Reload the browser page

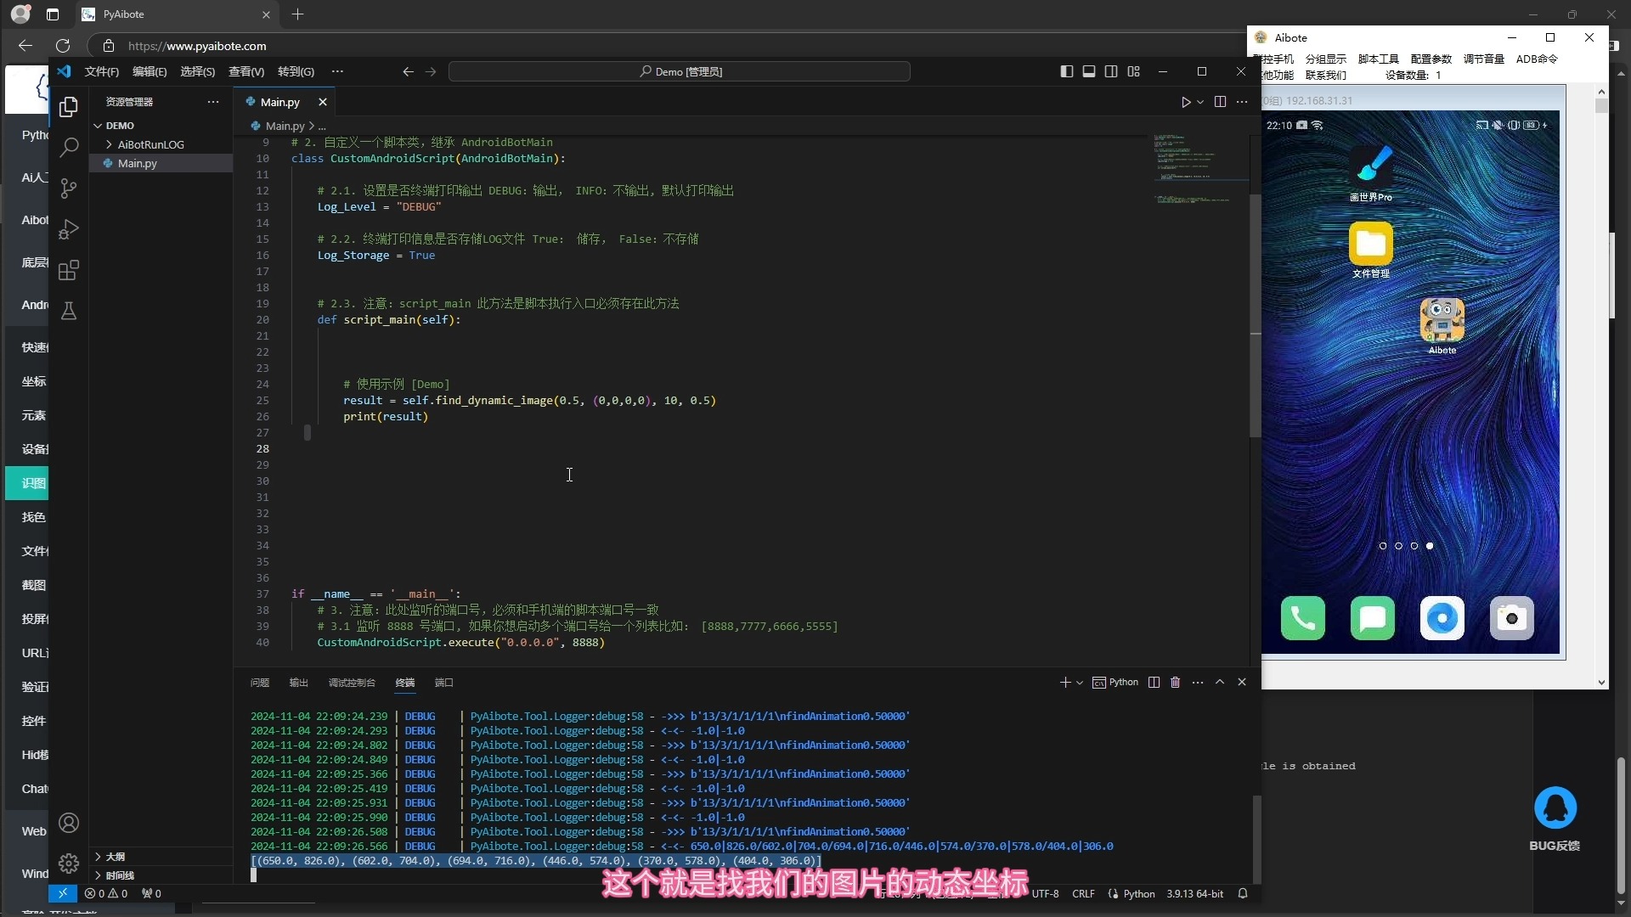(x=63, y=46)
